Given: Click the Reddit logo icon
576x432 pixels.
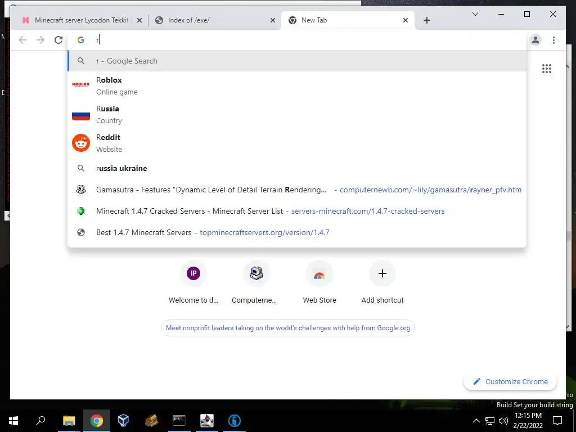Looking at the screenshot, I should [81, 143].
